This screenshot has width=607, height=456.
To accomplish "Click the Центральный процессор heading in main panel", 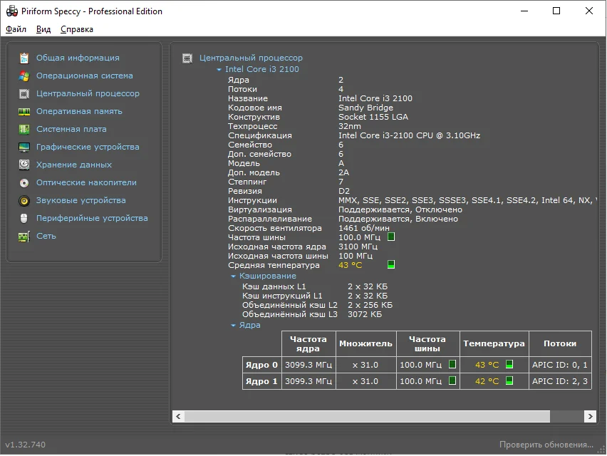I will pyautogui.click(x=251, y=58).
